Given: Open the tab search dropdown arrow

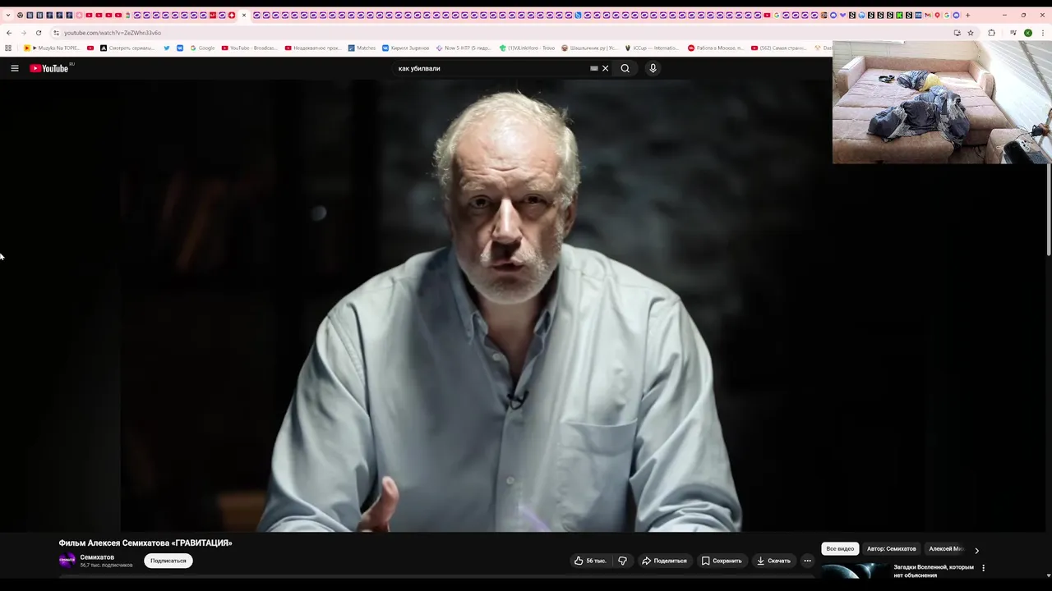Looking at the screenshot, I should 8,15.
